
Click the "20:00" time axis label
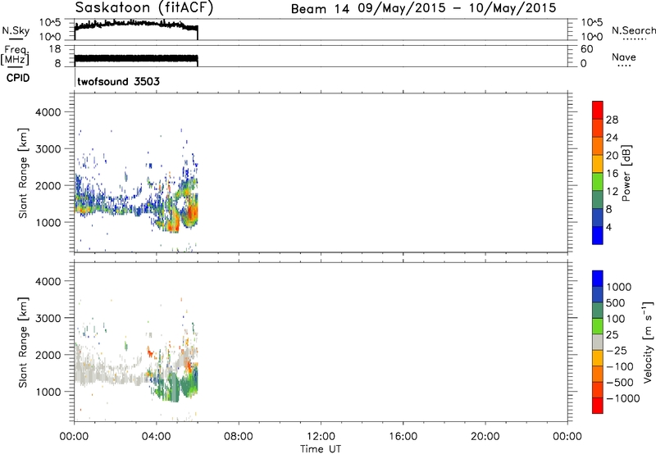click(485, 437)
